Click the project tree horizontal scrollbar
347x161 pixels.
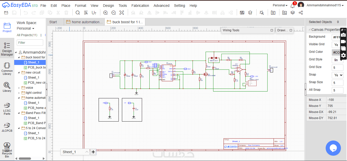click(25, 159)
